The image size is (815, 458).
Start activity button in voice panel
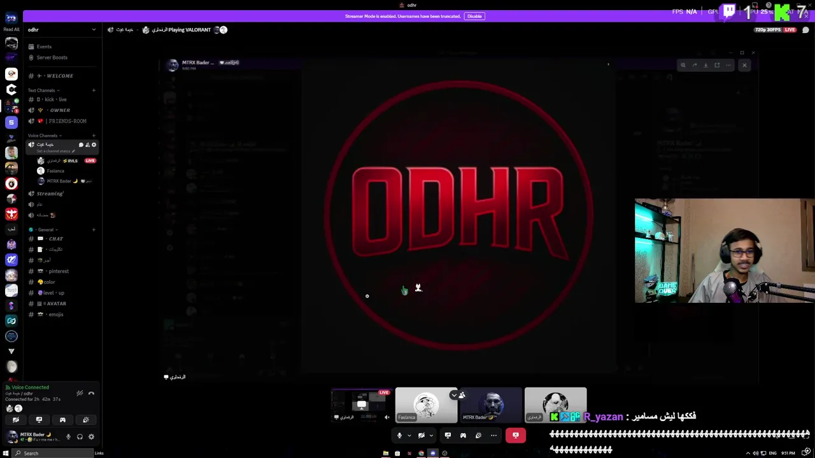(62, 420)
